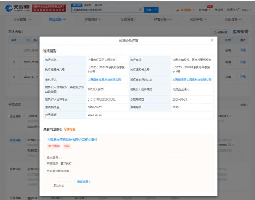Select 内资企业法人 certificate type
The image size is (255, 200).
point(181,89)
